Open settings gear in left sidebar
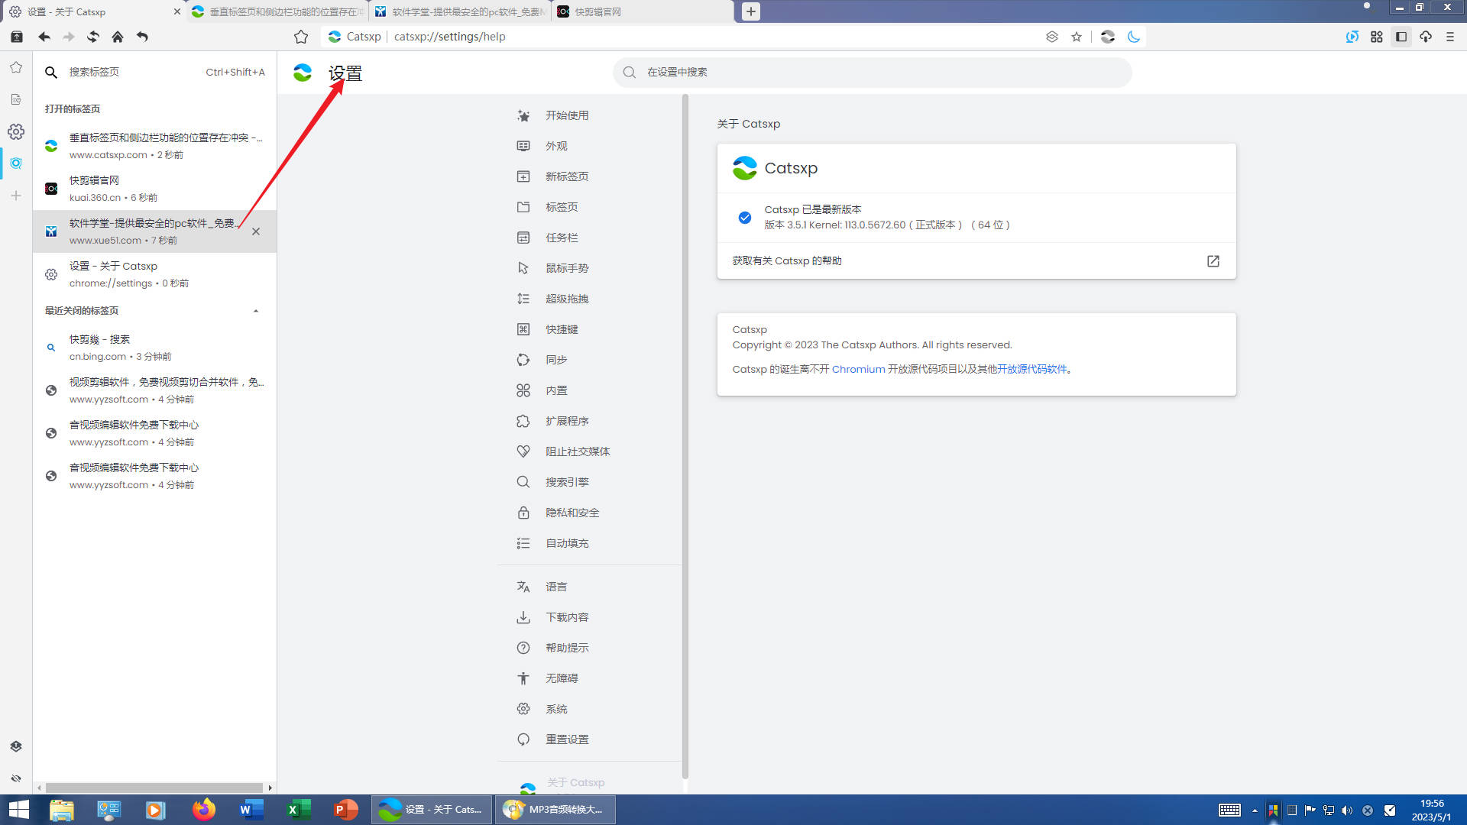Screen dimensions: 1467x825 tap(16, 131)
